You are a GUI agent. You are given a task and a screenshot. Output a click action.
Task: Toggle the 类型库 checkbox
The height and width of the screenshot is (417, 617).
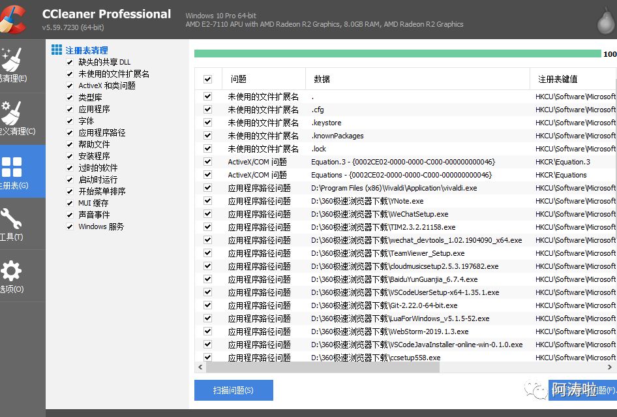(x=70, y=98)
